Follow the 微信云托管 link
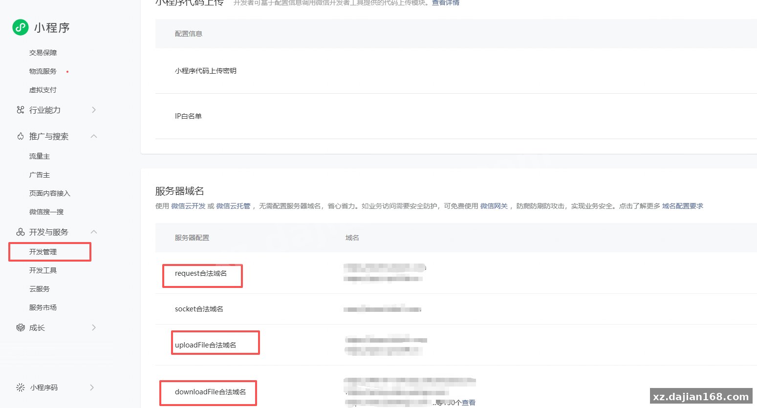Image resolution: width=757 pixels, height=408 pixels. pyautogui.click(x=233, y=206)
